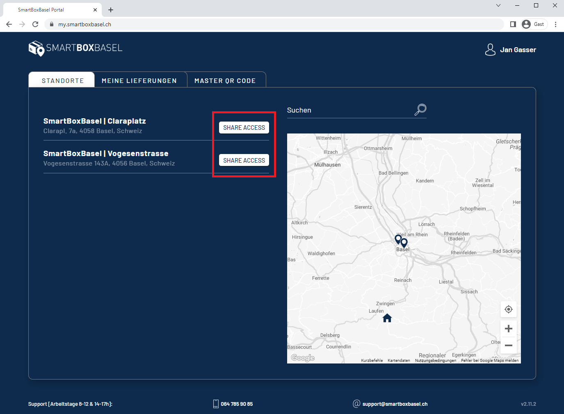Expand the tab list chevron
564x414 pixels.
coord(498,6)
